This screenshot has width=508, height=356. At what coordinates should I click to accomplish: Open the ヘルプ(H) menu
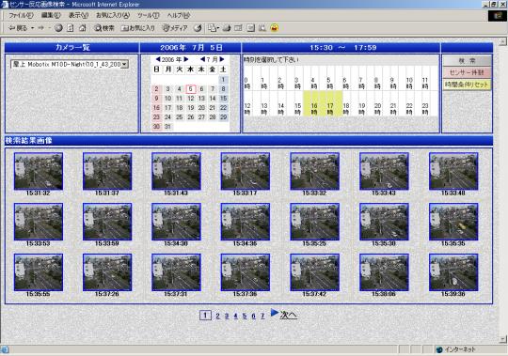pos(179,15)
